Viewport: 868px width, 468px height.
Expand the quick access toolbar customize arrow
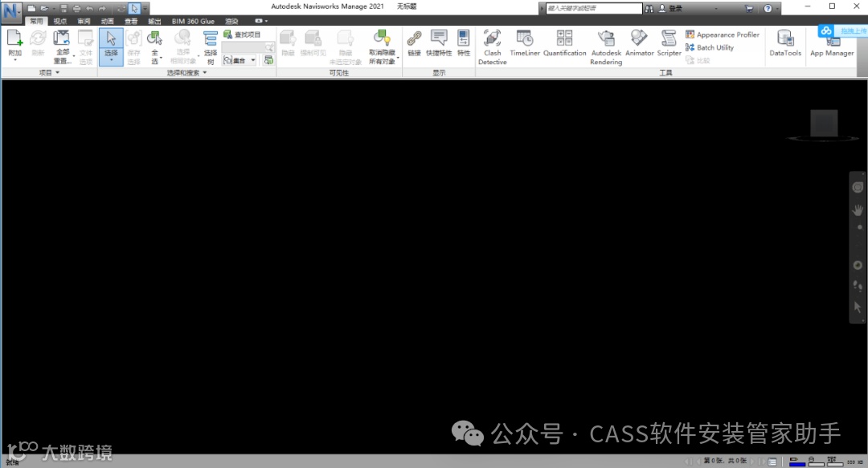pos(145,8)
